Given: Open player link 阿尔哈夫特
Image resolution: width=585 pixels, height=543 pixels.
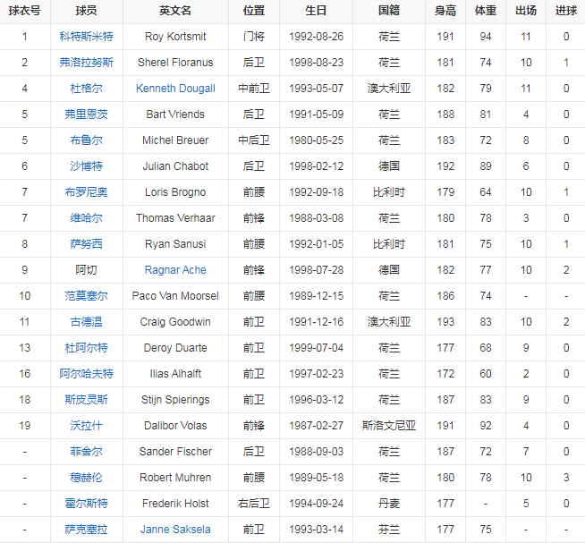Looking at the screenshot, I should click(x=87, y=374).
